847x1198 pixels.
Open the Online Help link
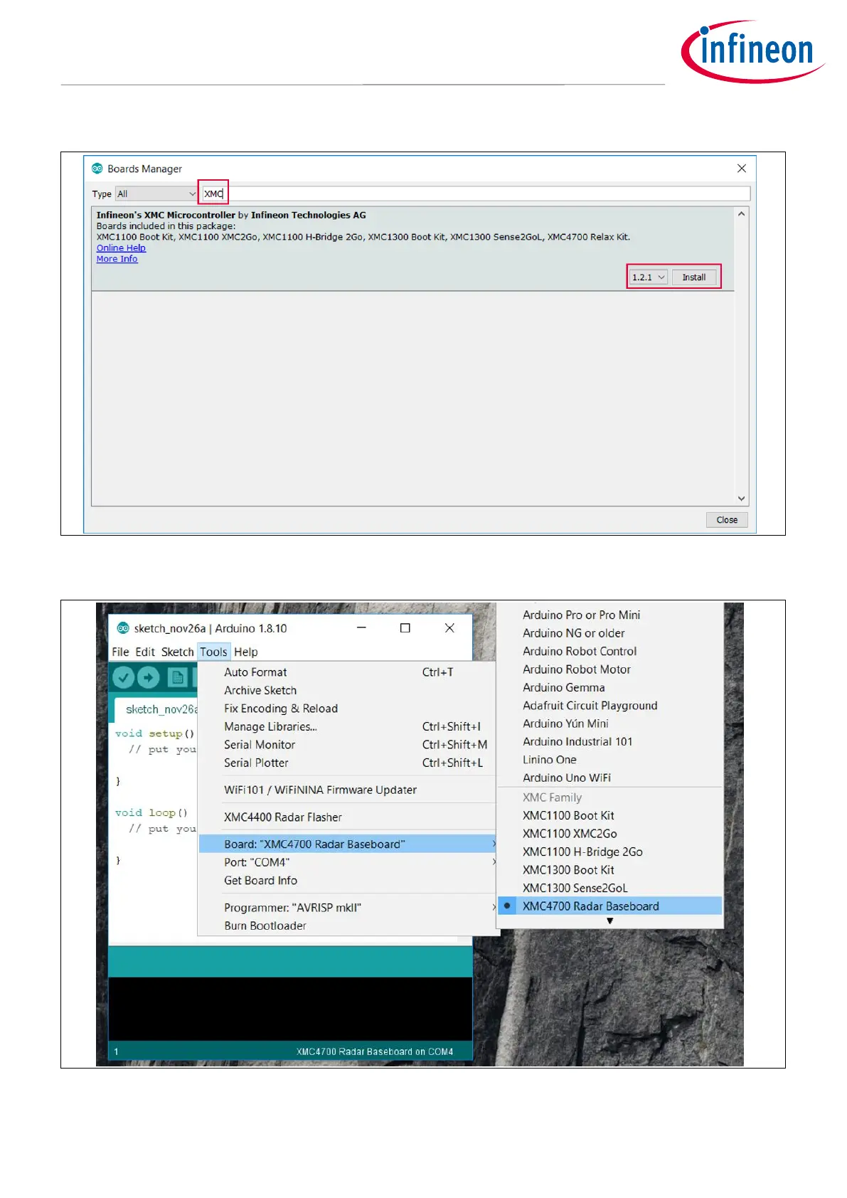(121, 248)
